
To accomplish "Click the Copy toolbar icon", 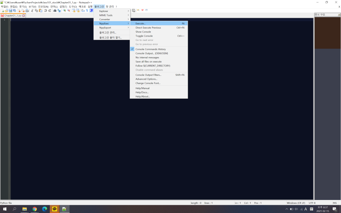I will [x=36, y=11].
